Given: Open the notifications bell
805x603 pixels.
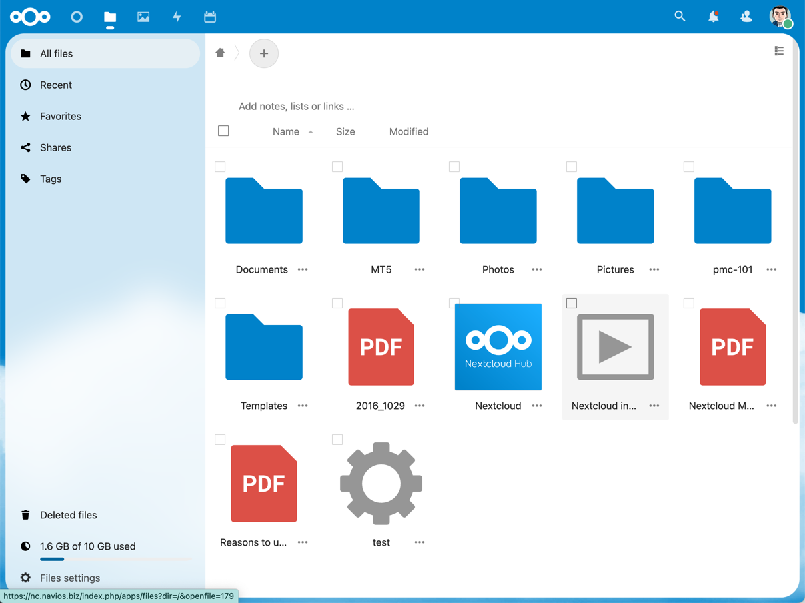Looking at the screenshot, I should coord(713,16).
